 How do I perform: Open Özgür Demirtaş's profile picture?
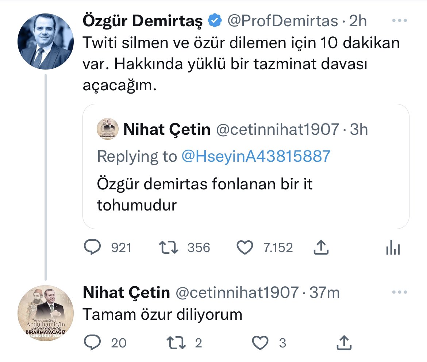[x=45, y=42]
